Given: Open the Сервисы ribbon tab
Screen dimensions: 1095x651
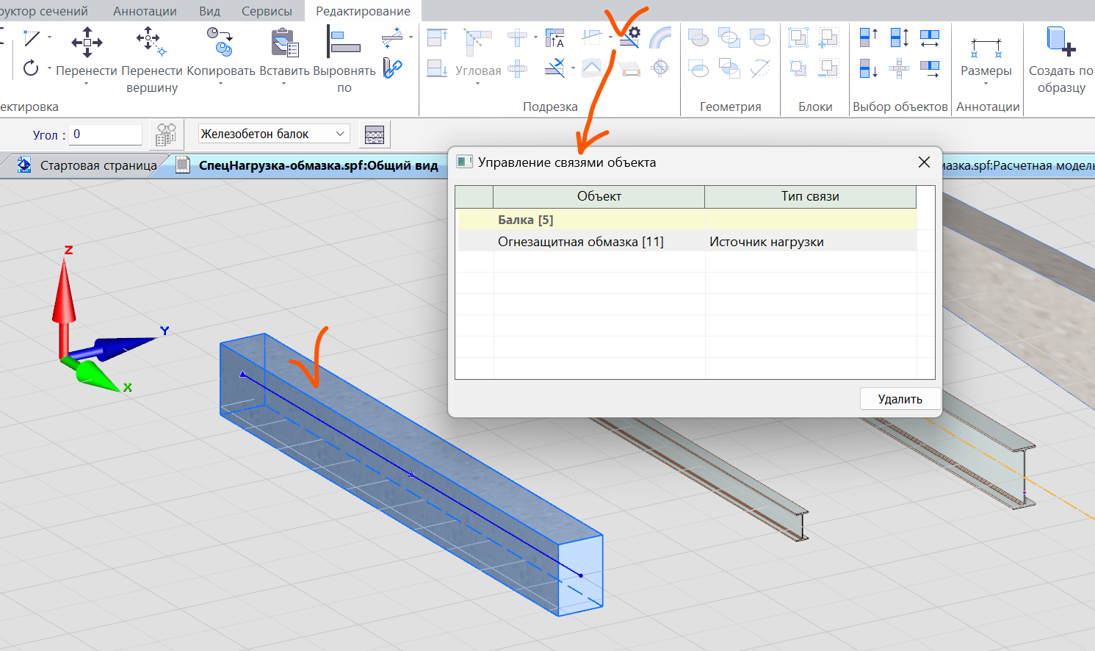Looking at the screenshot, I should click(267, 11).
